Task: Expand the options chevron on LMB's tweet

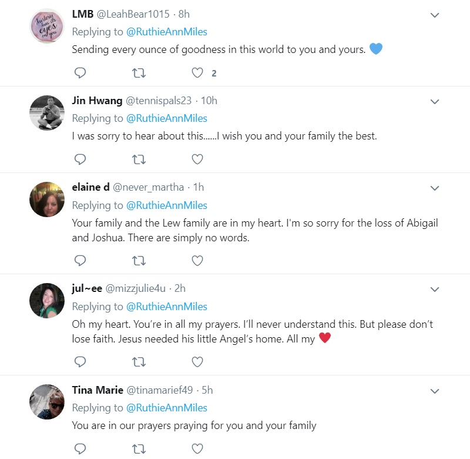Action: 435,15
